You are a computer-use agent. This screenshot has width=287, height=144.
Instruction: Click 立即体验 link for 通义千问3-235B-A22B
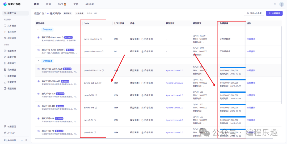point(251,70)
